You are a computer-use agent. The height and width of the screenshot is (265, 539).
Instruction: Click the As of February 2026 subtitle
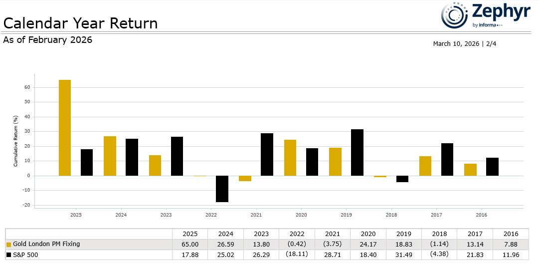tap(48, 40)
